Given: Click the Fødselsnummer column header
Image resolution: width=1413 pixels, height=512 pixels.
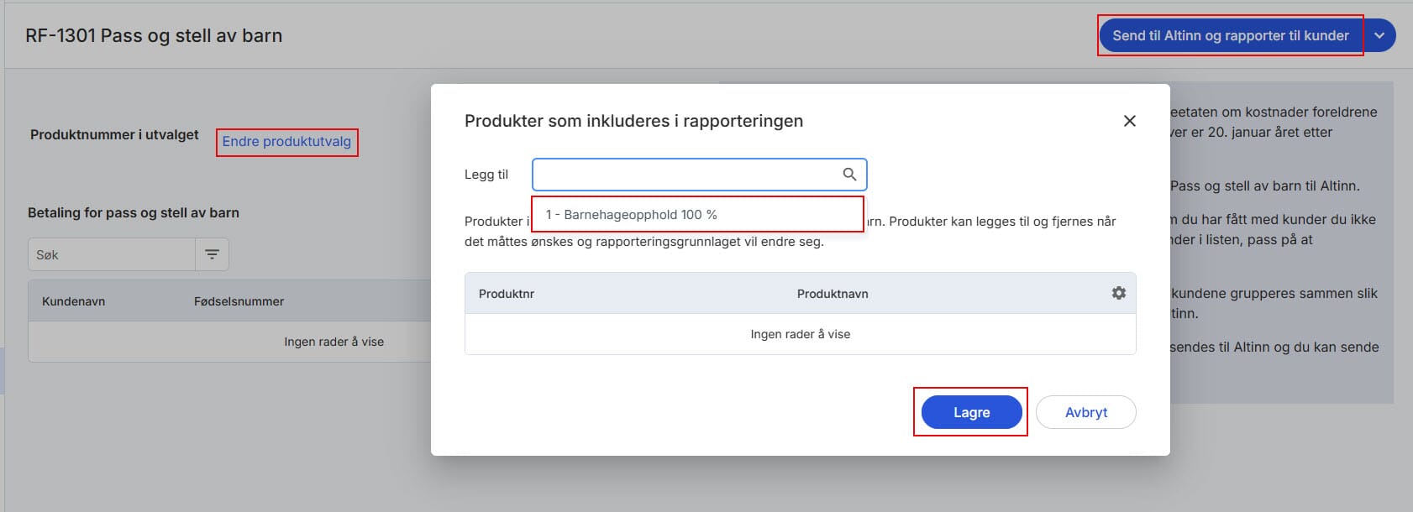Looking at the screenshot, I should point(239,301).
